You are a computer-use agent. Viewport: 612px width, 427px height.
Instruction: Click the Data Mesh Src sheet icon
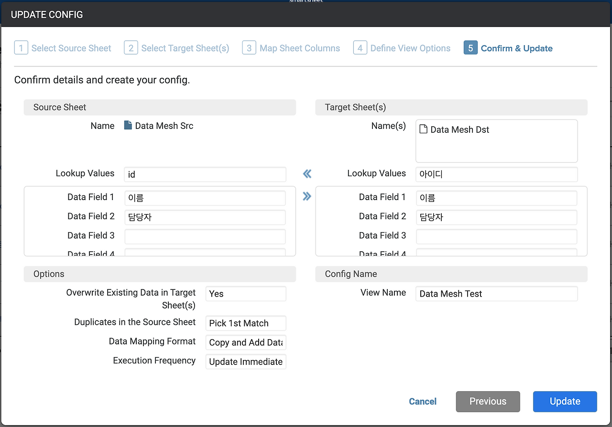click(128, 126)
